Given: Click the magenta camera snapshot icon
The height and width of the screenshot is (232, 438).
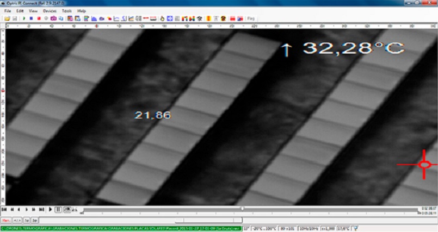Looking at the screenshot, I should pos(53,18).
